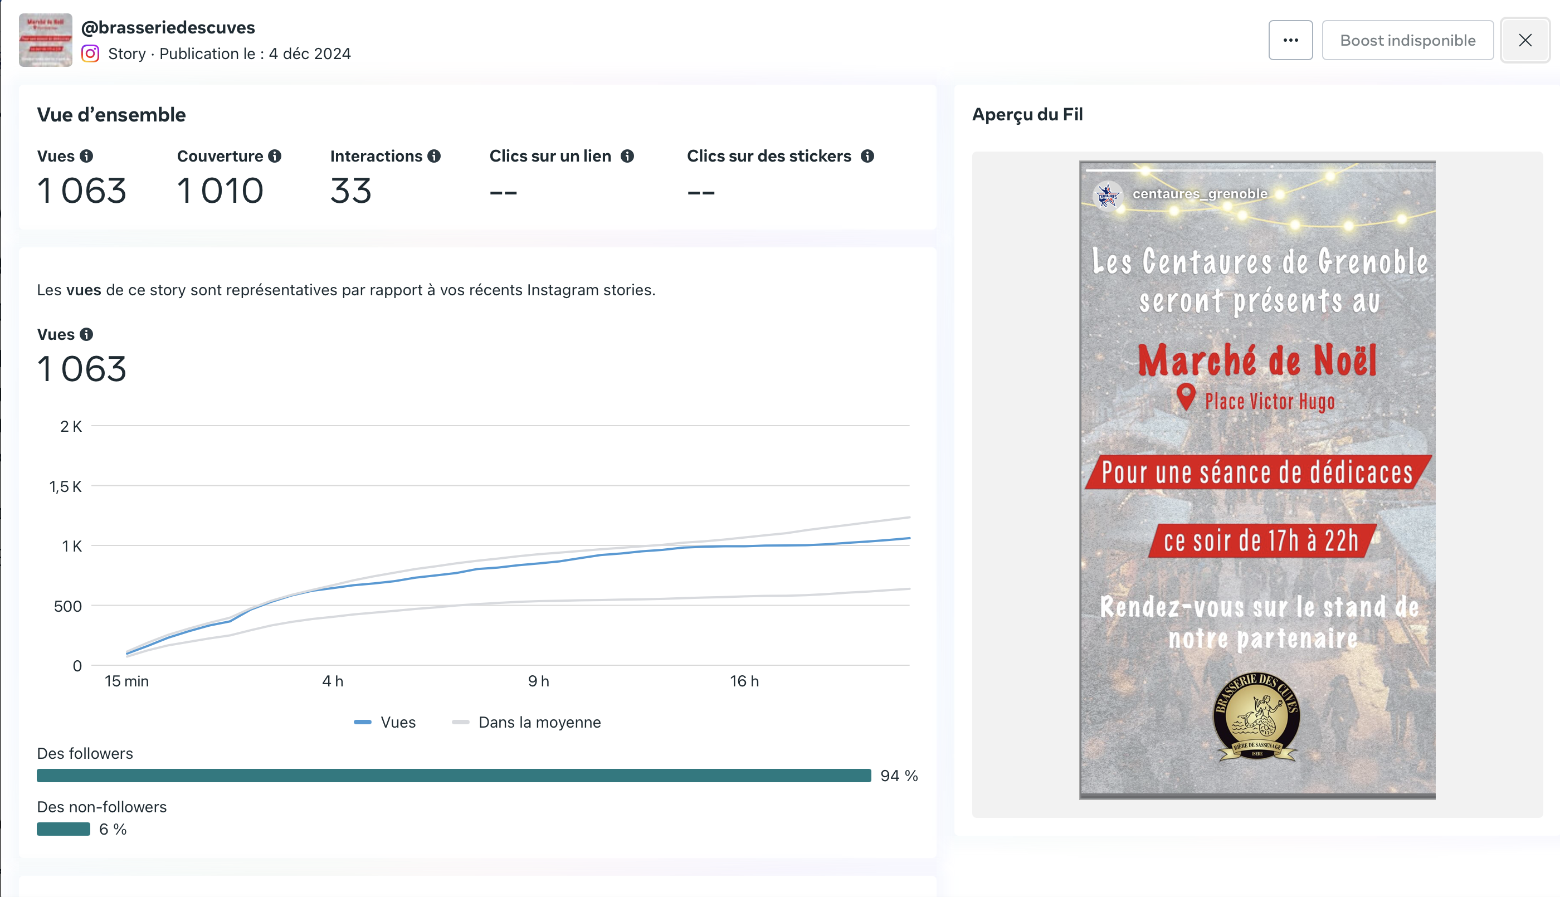Click the Vue d'ensemble heading
The image size is (1560, 897).
pyautogui.click(x=111, y=115)
